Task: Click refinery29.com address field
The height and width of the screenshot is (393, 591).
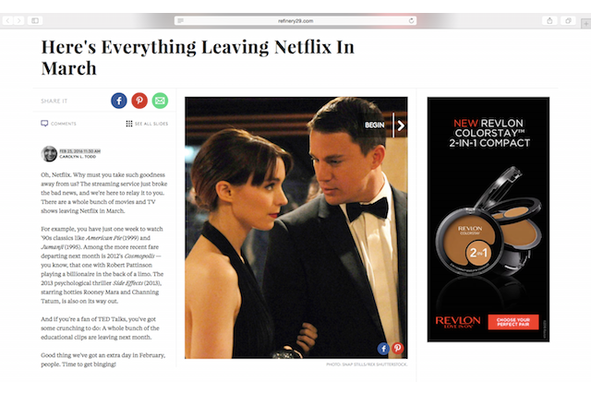Action: tap(295, 20)
